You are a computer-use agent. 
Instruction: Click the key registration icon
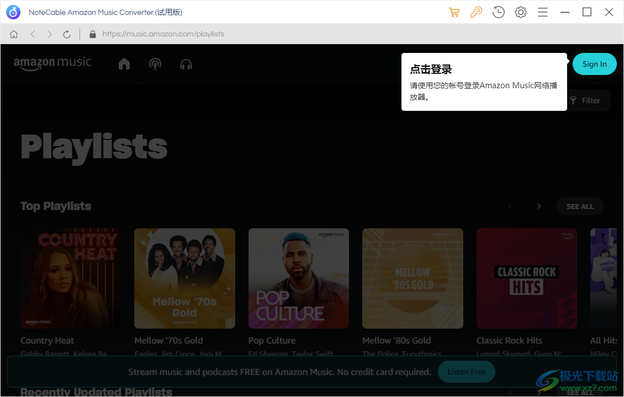pyautogui.click(x=476, y=12)
